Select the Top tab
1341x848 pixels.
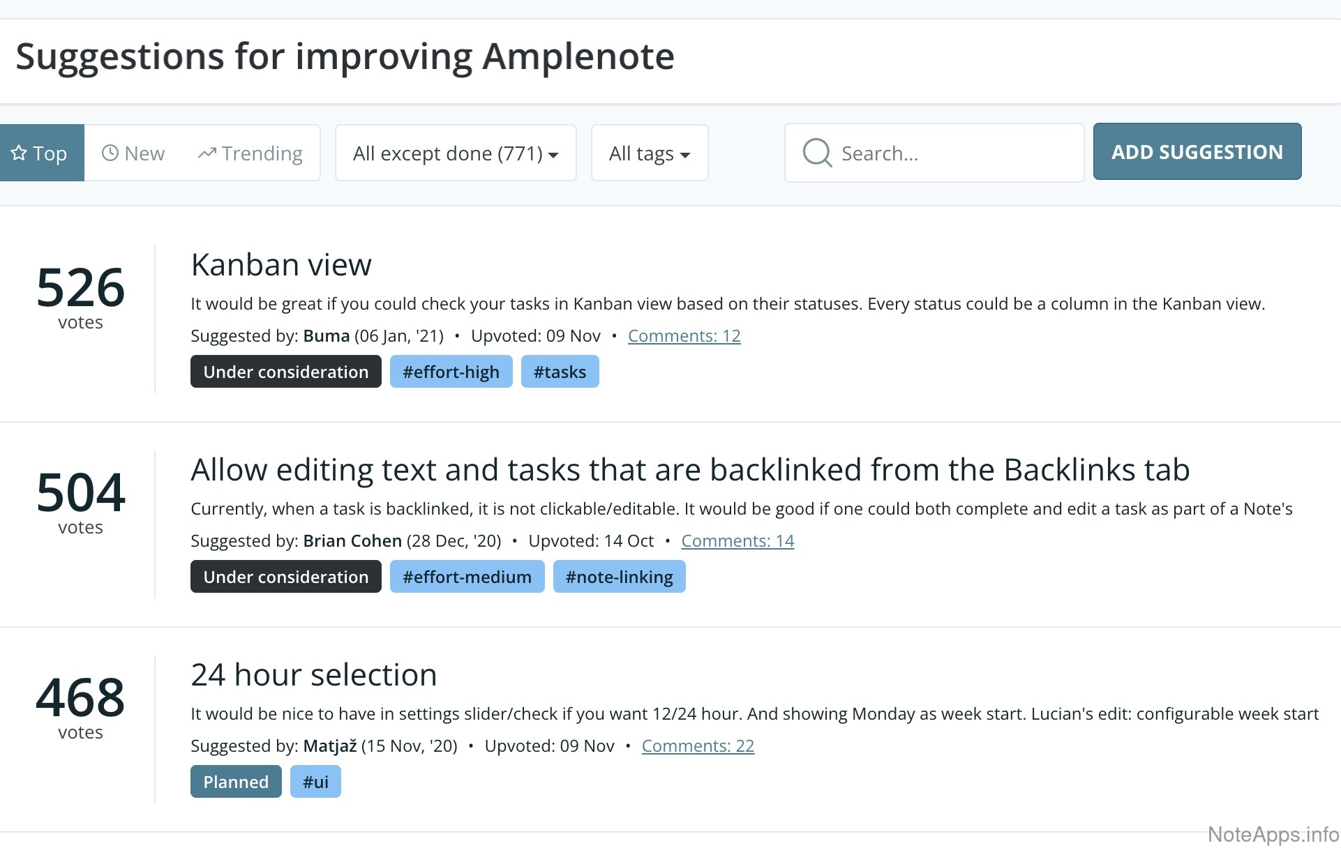[42, 153]
